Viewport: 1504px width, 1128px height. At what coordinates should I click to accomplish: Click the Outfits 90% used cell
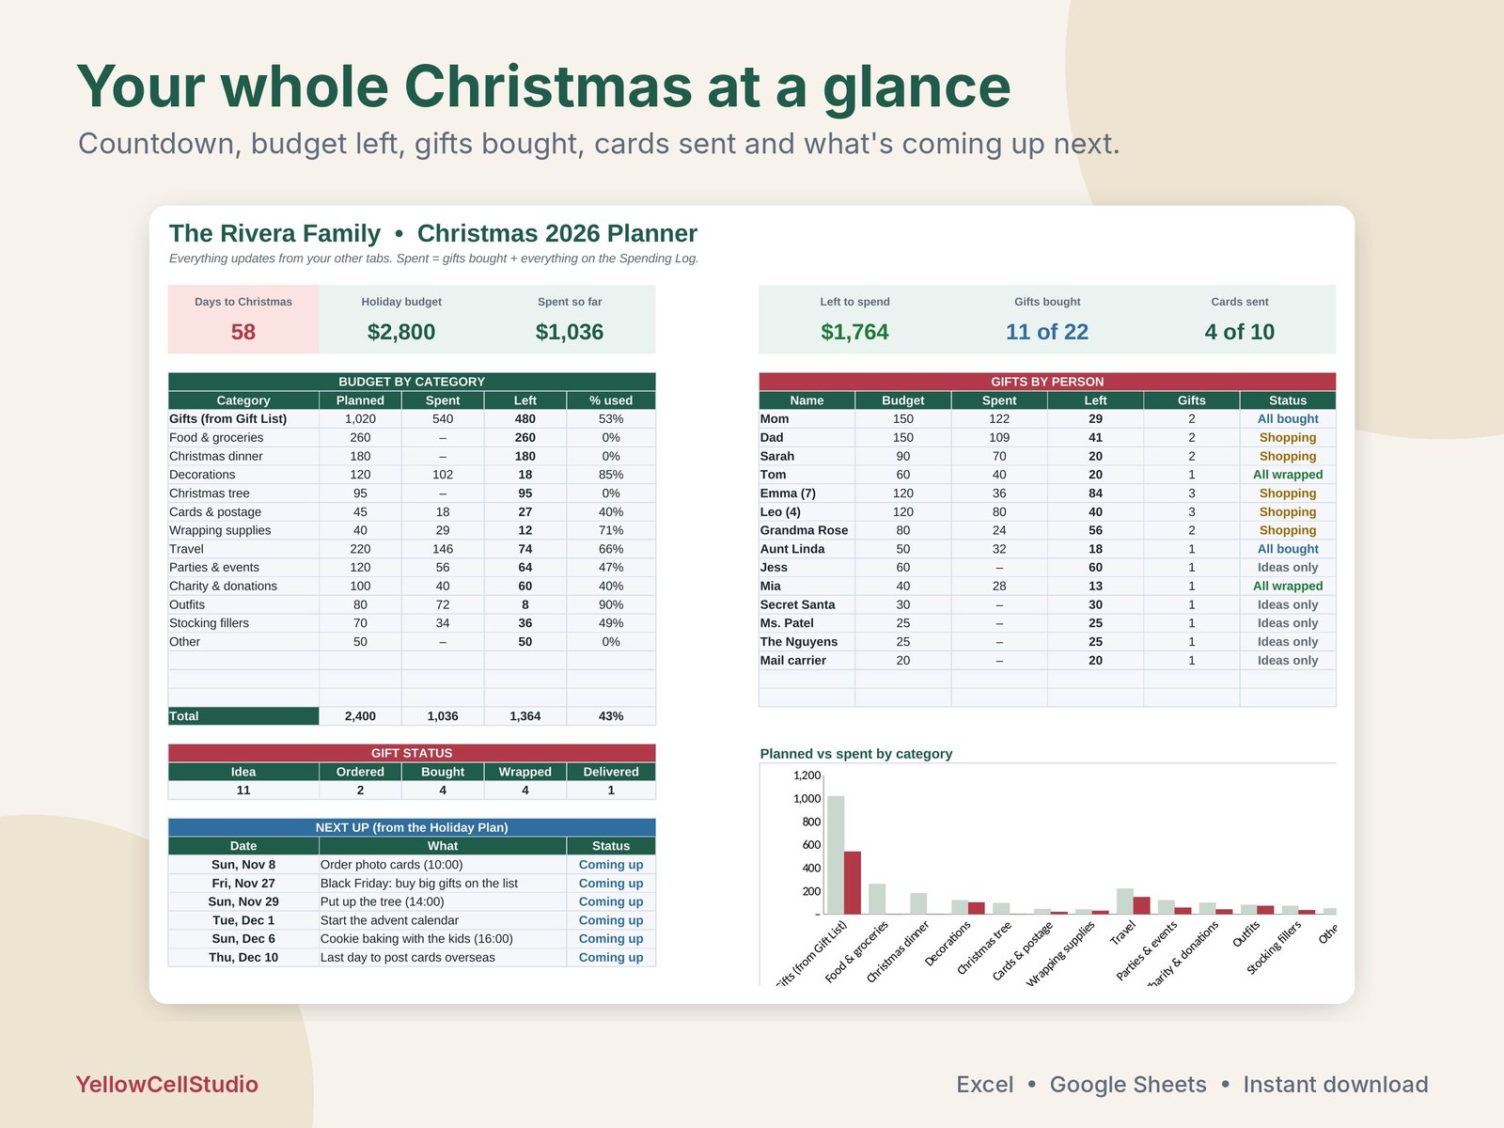(611, 604)
